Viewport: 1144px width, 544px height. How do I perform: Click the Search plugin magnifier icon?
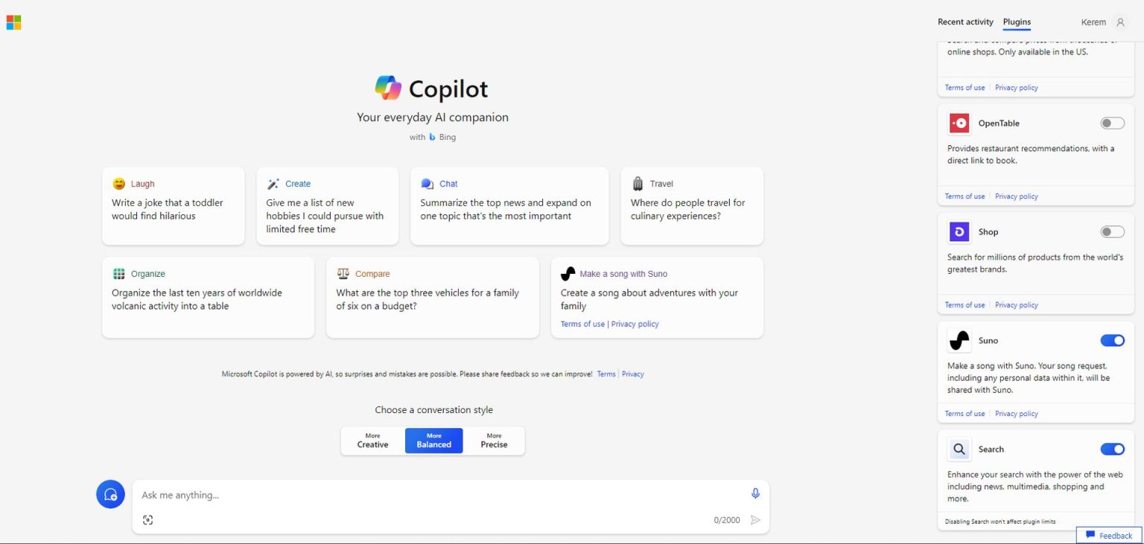959,449
